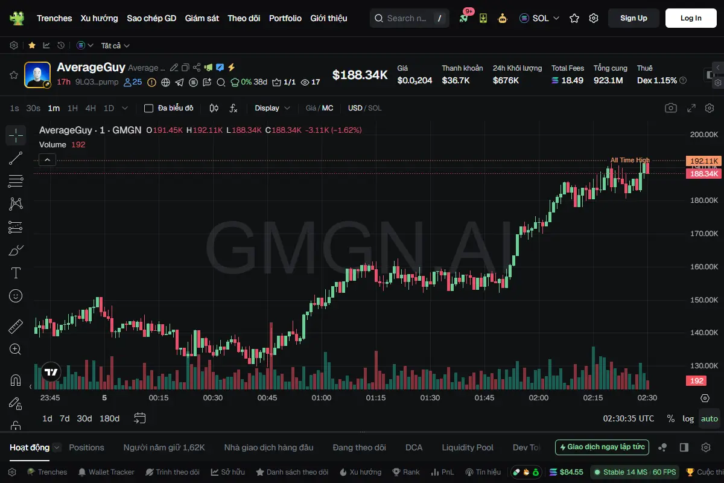The image size is (724, 483).
Task: Click the AverageGuy token avatar
Action: [37, 75]
